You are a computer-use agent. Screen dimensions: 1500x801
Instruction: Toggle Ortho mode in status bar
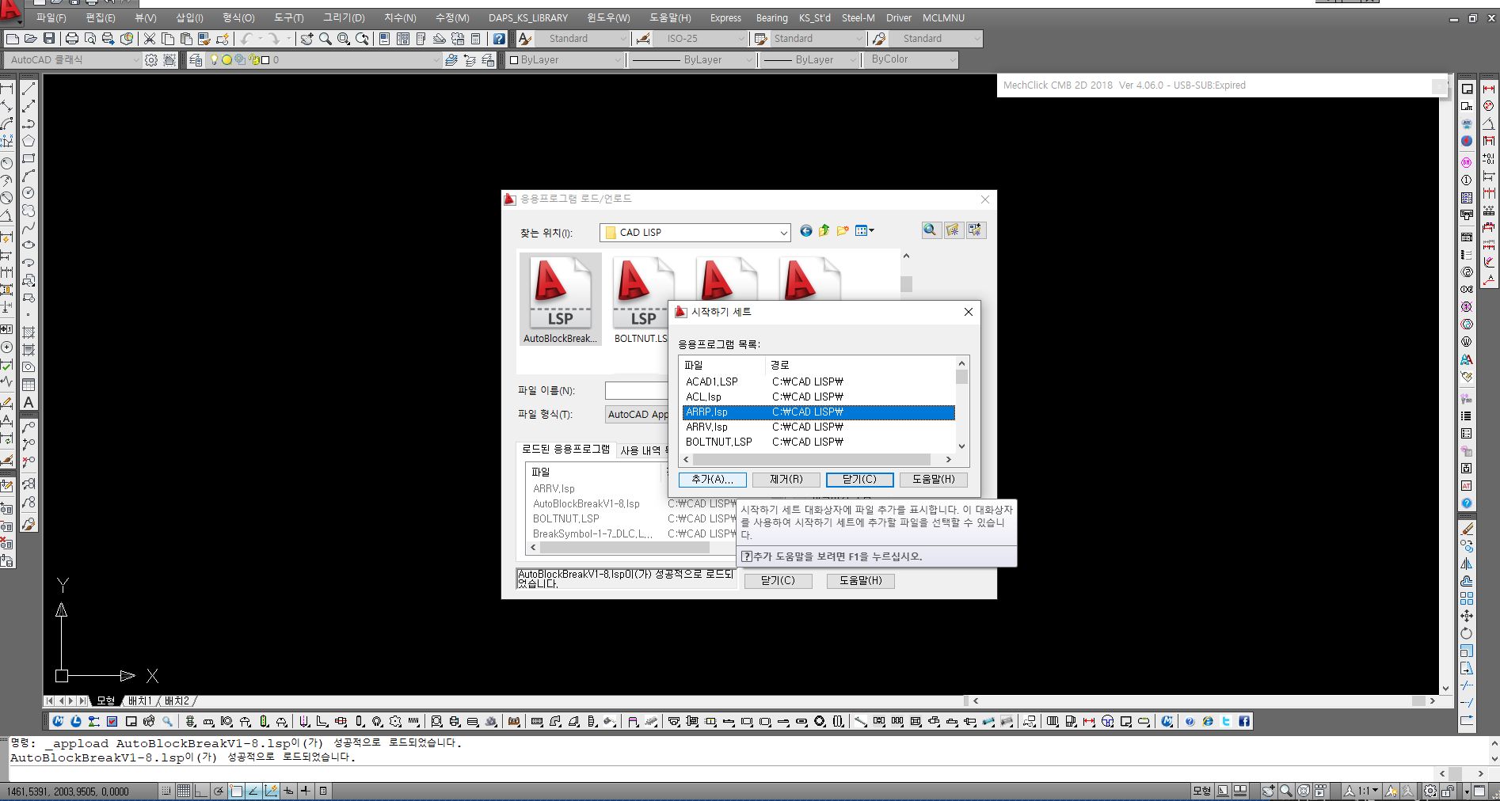coord(201,791)
